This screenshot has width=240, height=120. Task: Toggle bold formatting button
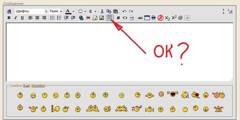click(x=9, y=18)
